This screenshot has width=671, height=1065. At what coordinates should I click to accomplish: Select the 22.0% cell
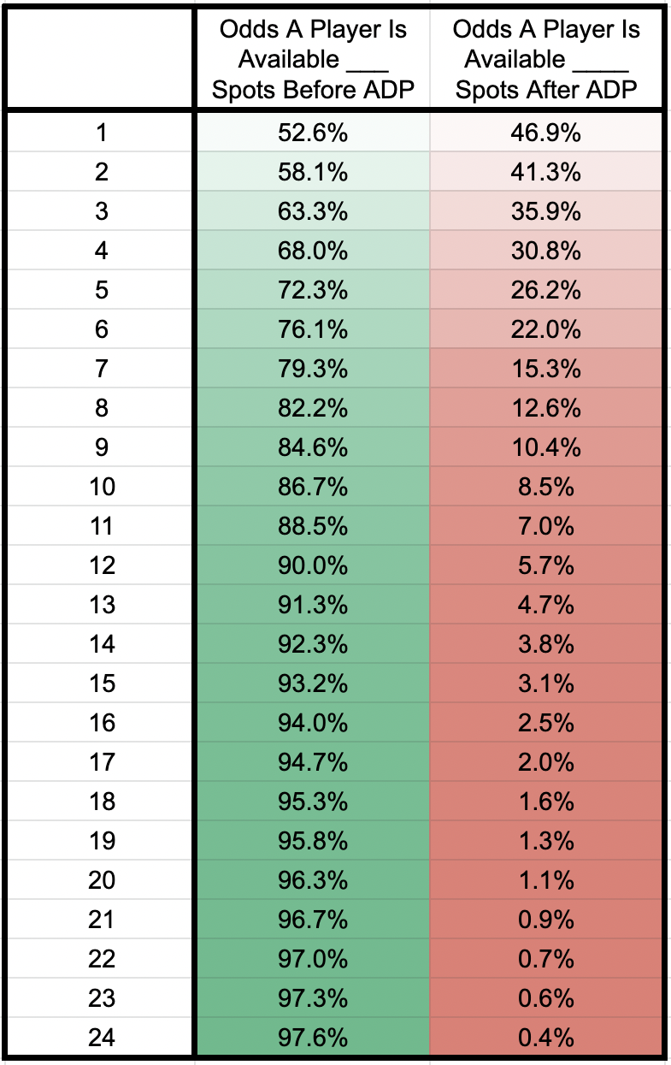click(545, 329)
